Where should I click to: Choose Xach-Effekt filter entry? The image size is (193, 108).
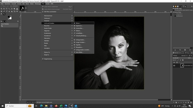tap(84, 52)
